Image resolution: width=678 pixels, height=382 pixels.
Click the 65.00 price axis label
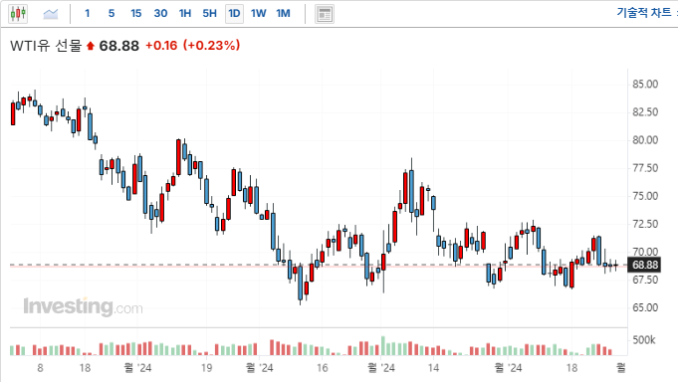pyautogui.click(x=645, y=307)
